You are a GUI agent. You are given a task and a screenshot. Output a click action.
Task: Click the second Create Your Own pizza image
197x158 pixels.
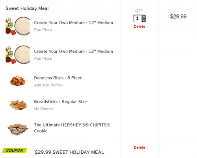18,55
